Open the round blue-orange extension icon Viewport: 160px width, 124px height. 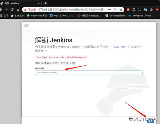151,10
